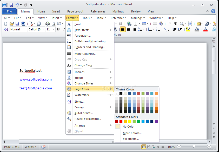Switch to the Page Layout tab
This screenshot has height=152, width=219.
[75, 11]
